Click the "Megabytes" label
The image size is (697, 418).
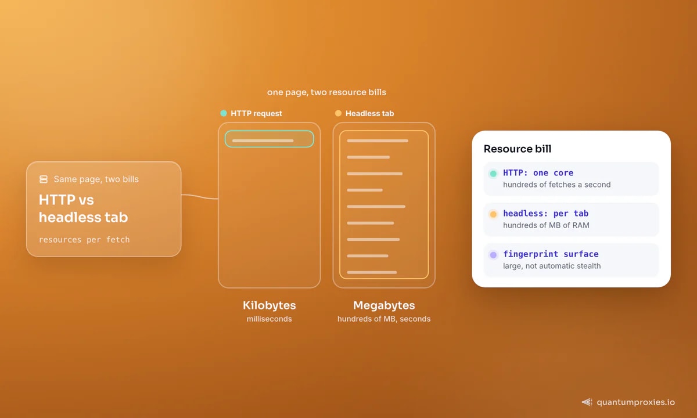[384, 305]
